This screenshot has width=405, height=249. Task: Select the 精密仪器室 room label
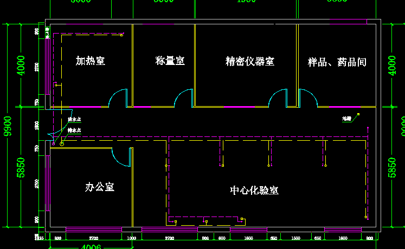point(250,61)
